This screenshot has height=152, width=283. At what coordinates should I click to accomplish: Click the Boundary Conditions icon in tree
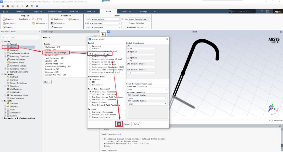click(x=8, y=56)
